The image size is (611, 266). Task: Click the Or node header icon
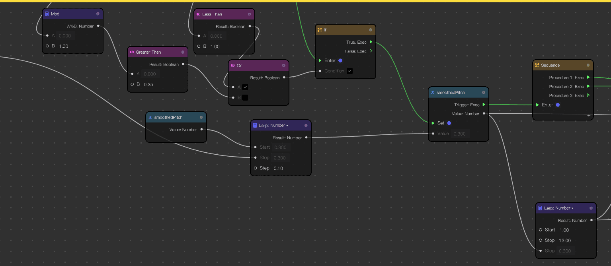[x=233, y=66]
